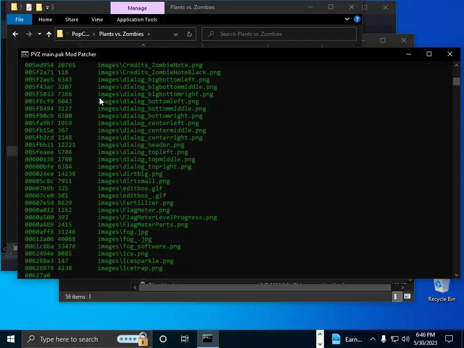This screenshot has width=464, height=348.
Task: Expand the ribbon with the chevron
Action: (x=347, y=19)
